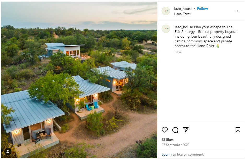The height and width of the screenshot is (160, 245).
Task: Click the Log in link
Action: tap(166, 154)
